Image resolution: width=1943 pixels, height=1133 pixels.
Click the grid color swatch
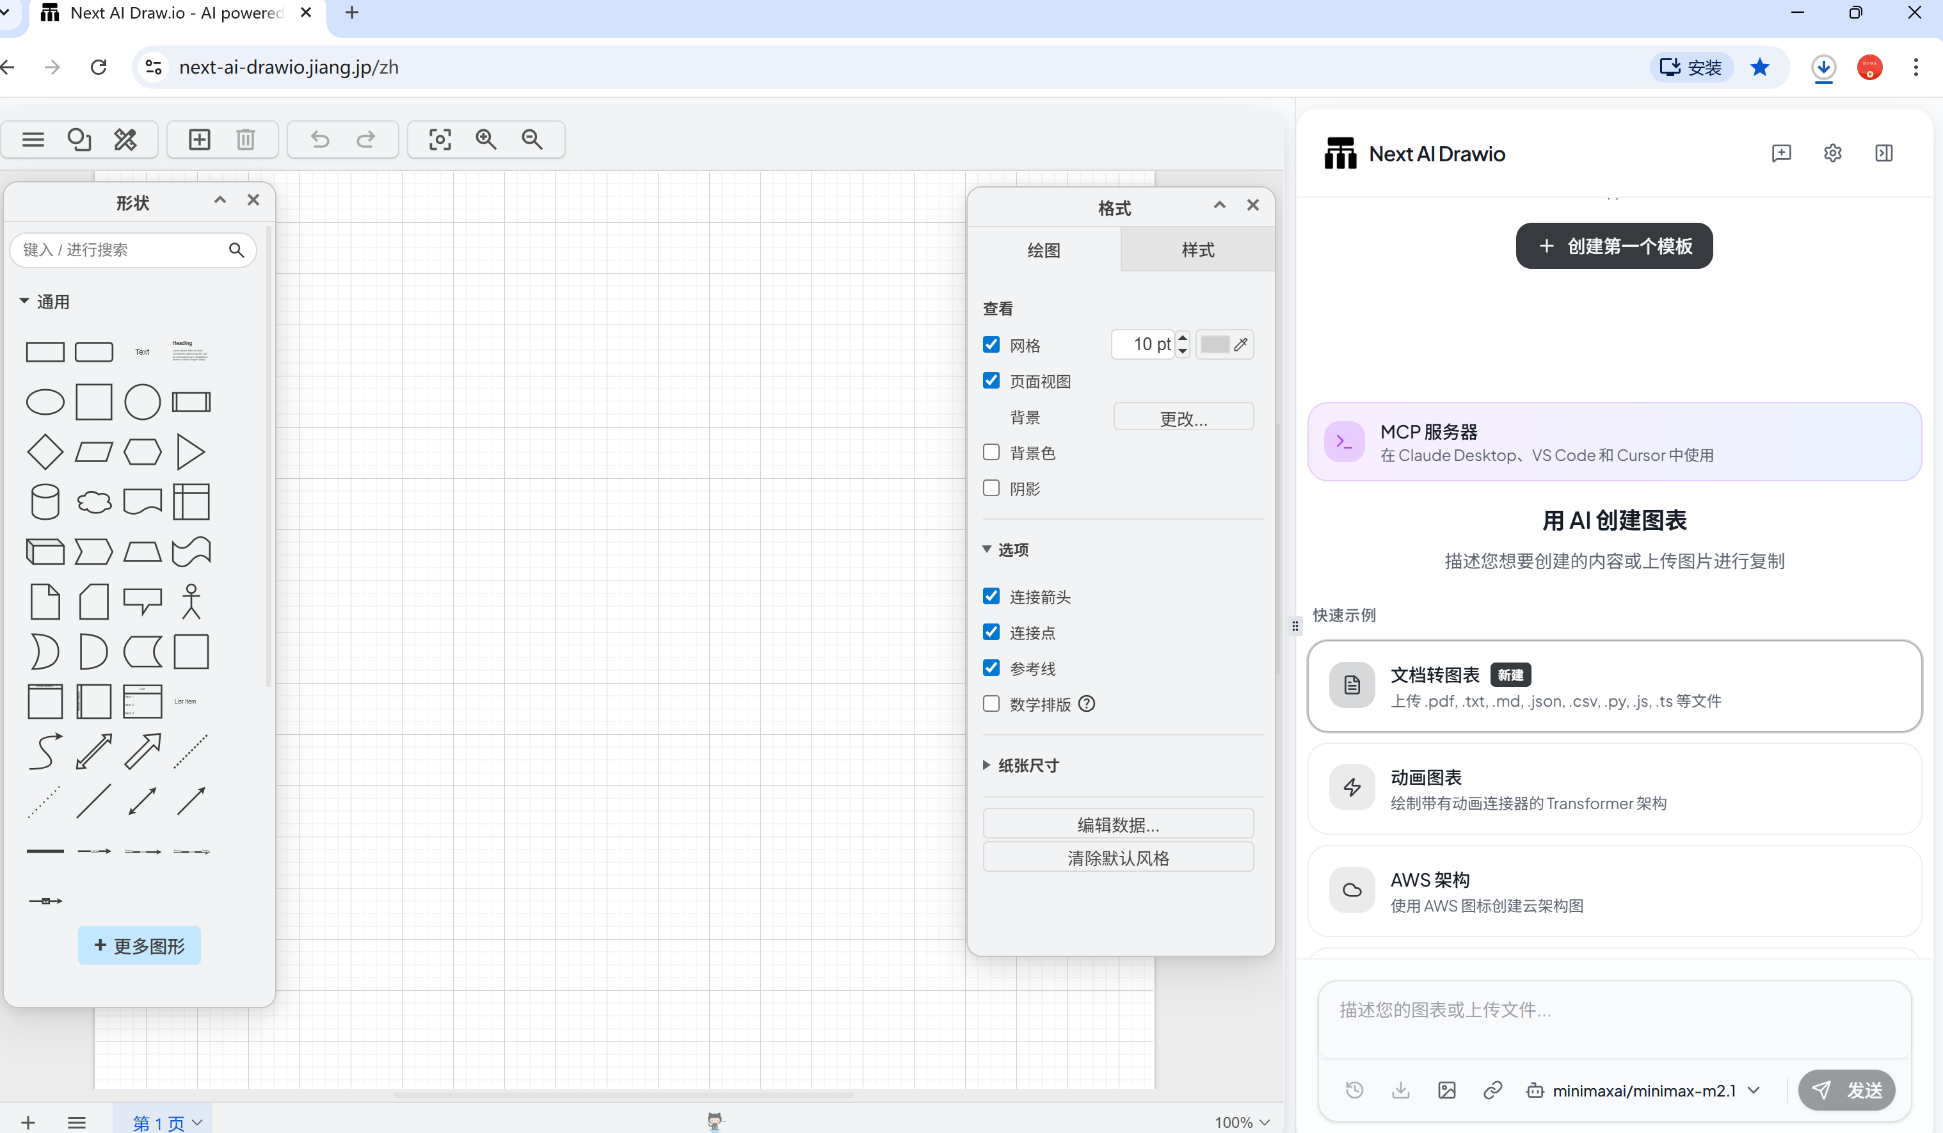click(x=1215, y=345)
